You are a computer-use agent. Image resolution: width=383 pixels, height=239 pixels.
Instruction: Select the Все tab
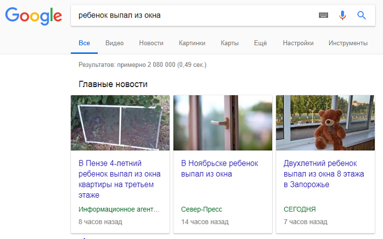84,43
